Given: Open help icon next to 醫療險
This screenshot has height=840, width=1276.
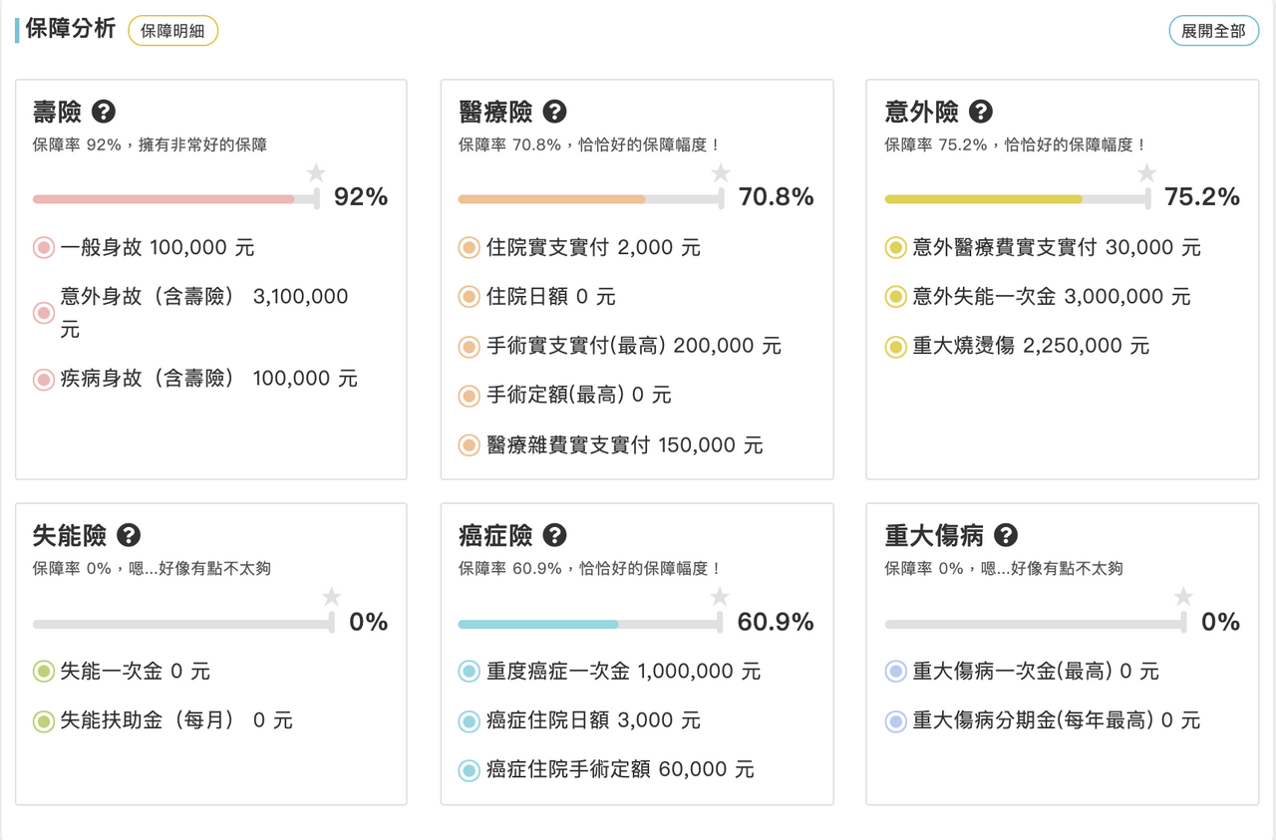Looking at the screenshot, I should point(555,111).
